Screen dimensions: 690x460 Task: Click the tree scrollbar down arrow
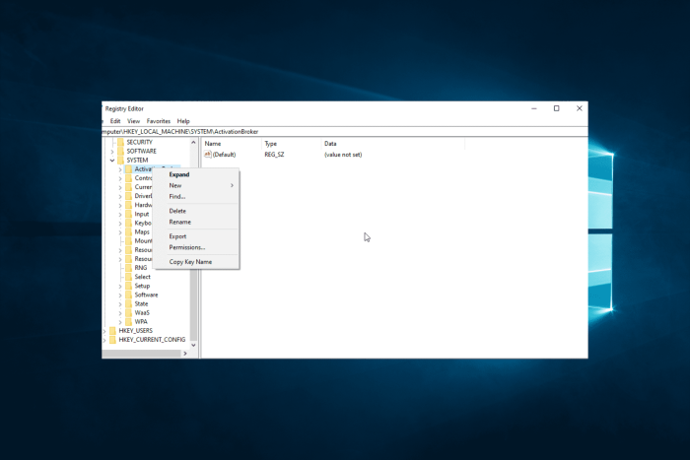tap(193, 345)
